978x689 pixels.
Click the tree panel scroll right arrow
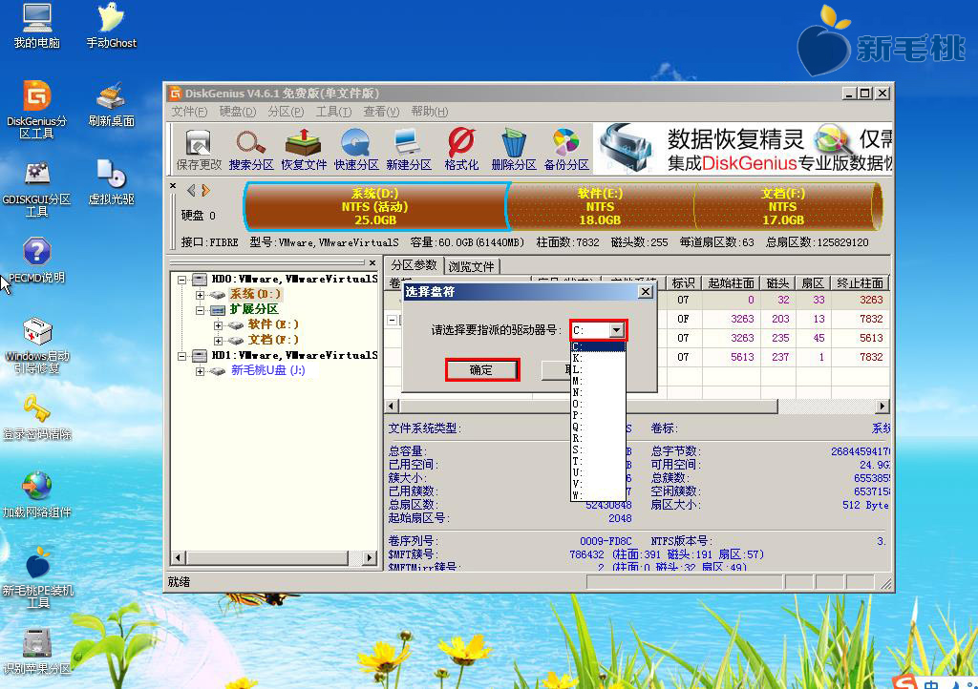(x=370, y=557)
